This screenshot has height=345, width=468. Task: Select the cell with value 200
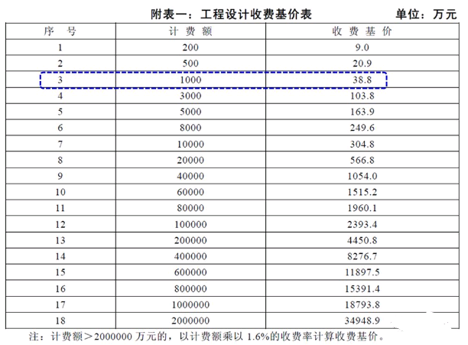(190, 47)
